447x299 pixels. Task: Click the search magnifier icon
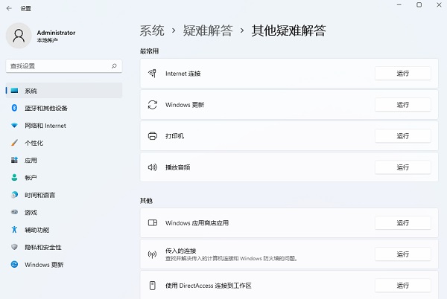114,66
